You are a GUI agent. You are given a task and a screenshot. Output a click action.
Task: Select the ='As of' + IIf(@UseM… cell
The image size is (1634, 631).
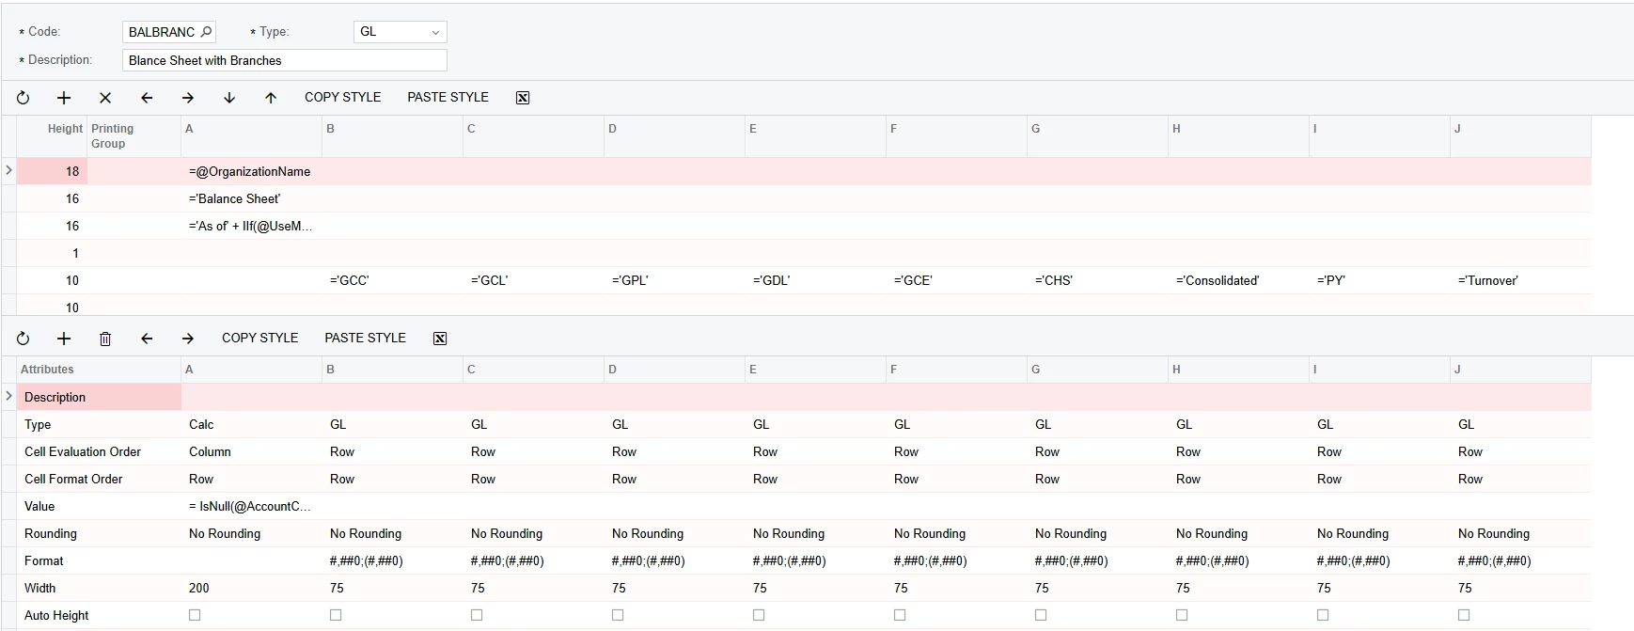[x=251, y=226]
